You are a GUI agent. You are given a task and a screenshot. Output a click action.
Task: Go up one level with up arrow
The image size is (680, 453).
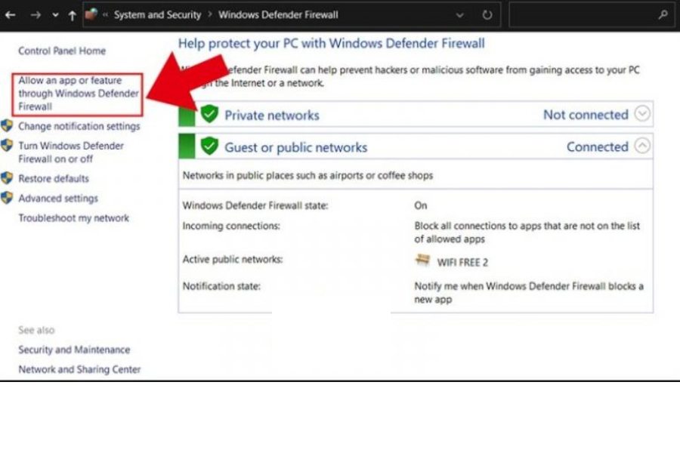click(x=72, y=16)
